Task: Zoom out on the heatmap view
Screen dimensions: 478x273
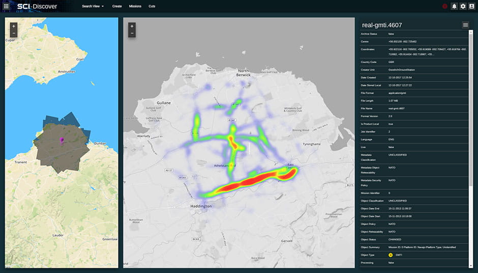Action: click(x=132, y=34)
